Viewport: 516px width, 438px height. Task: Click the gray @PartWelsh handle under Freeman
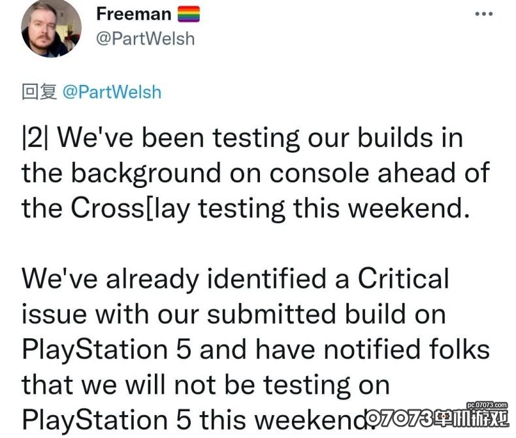(x=145, y=39)
